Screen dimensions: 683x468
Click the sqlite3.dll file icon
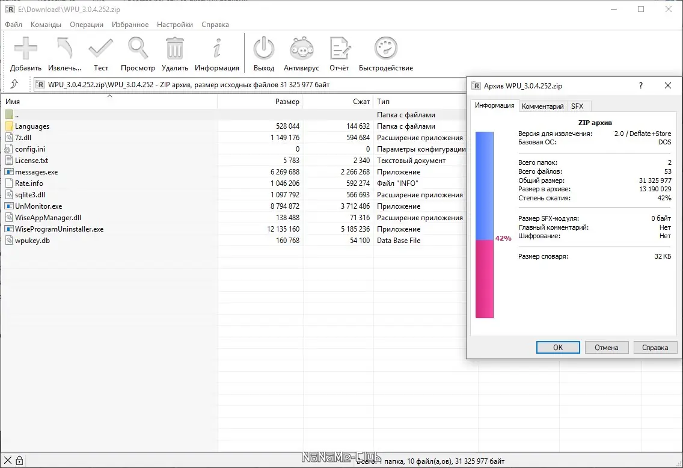9,195
